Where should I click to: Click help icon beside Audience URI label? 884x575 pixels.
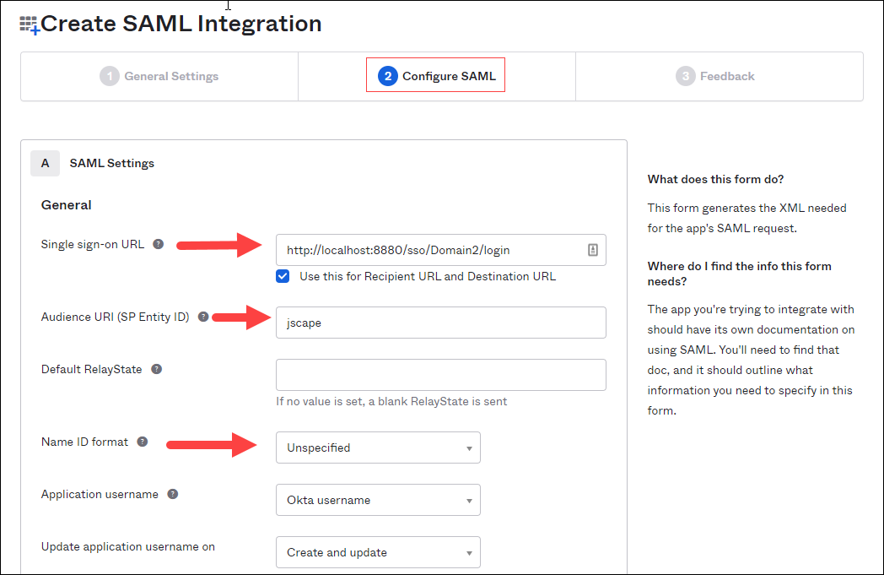(x=203, y=317)
